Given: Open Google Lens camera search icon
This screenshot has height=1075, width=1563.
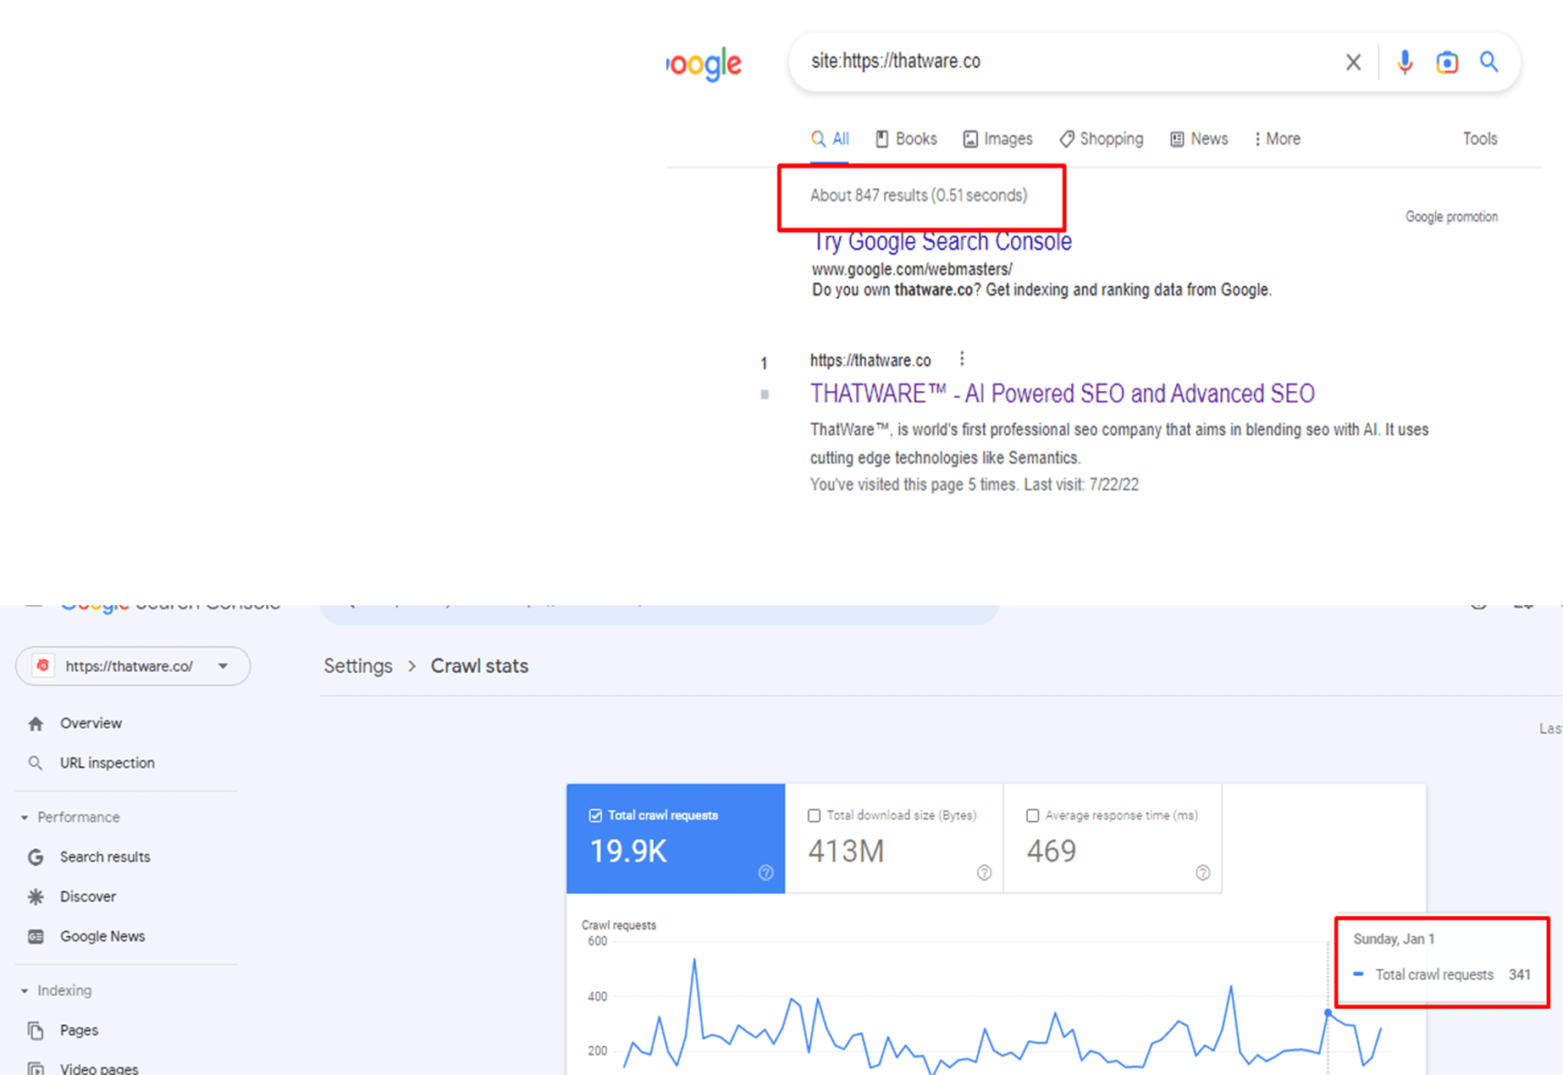Looking at the screenshot, I should 1447,62.
